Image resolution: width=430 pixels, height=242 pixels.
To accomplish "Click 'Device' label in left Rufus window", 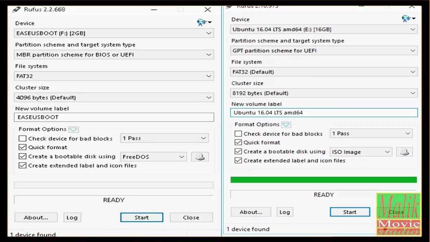I will click(x=25, y=23).
